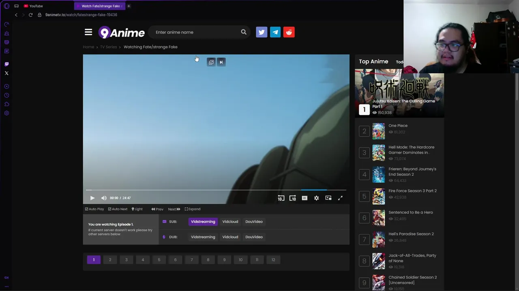Open the Reddit share button
The height and width of the screenshot is (291, 519).
(289, 32)
